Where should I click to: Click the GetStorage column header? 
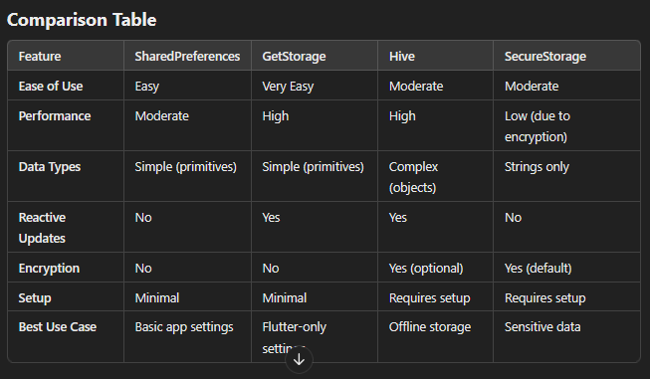(x=294, y=57)
